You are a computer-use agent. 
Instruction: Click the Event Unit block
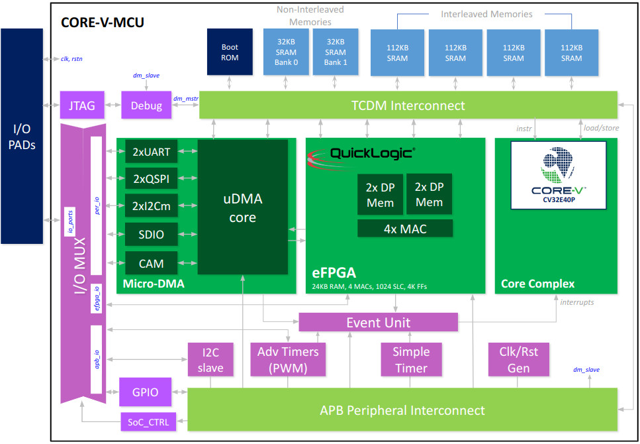tap(378, 323)
